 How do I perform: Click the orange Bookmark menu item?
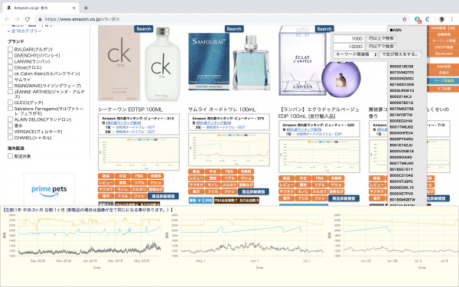pos(444,54)
